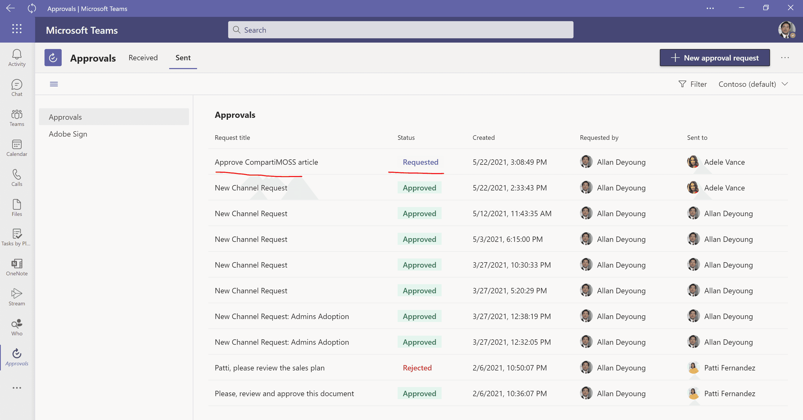This screenshot has height=420, width=803.
Task: Open the Calendar app icon
Action: [17, 148]
